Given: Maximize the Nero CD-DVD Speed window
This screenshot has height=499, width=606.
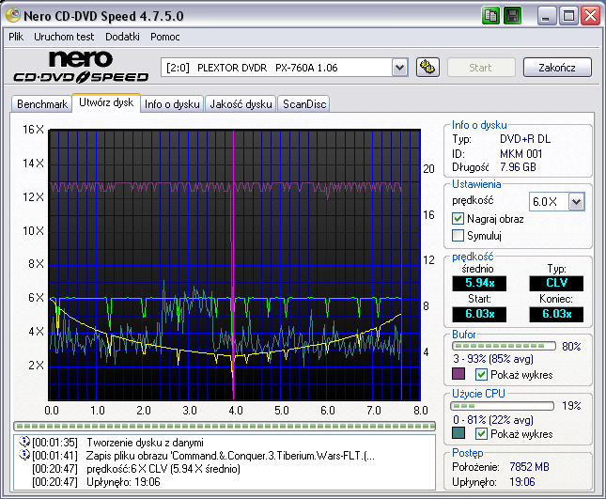Looking at the screenshot, I should click(568, 16).
